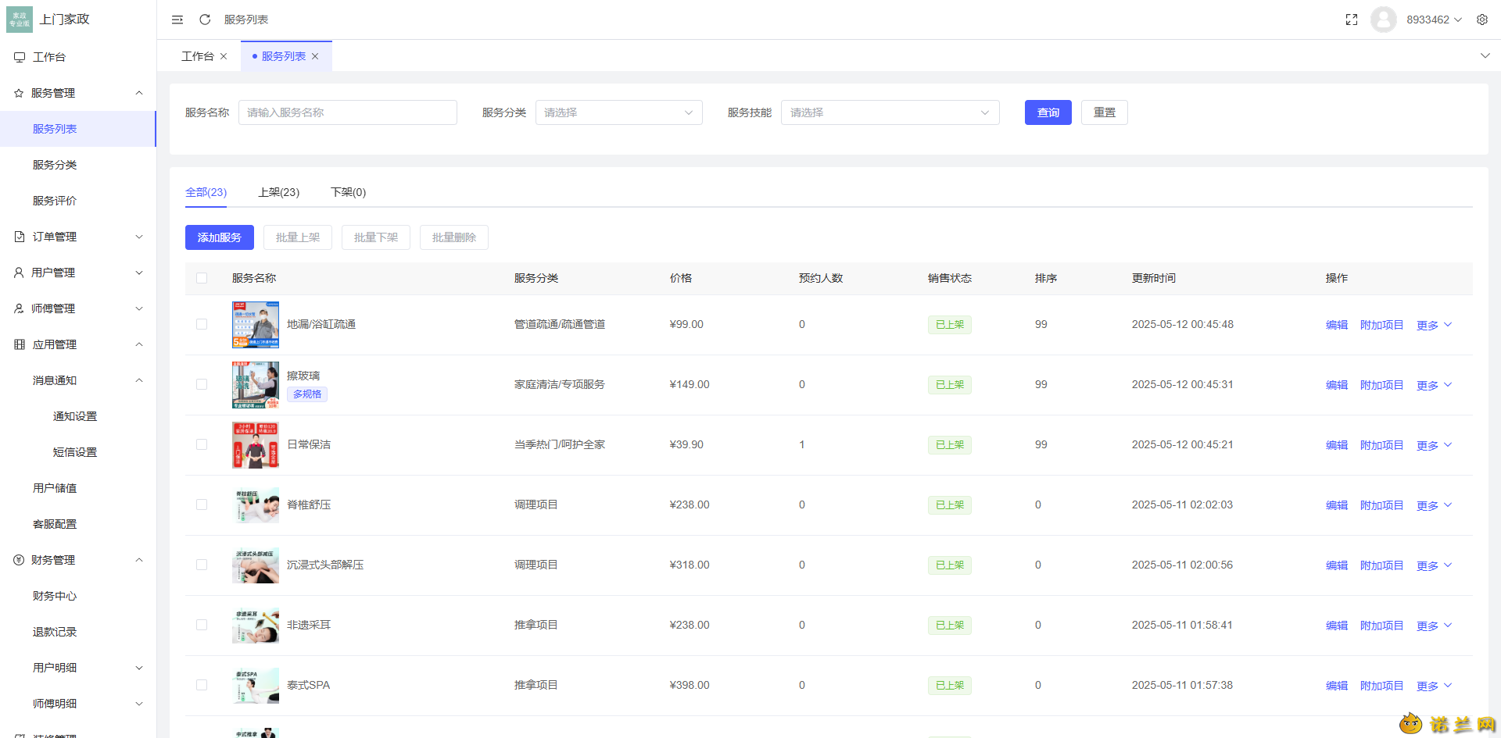Click 附加项目 link for 泰式SPA
This screenshot has width=1501, height=738.
[x=1381, y=686]
